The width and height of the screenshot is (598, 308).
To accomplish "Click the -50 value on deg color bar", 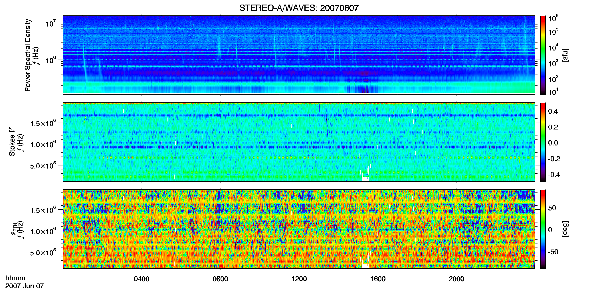I will [553, 252].
